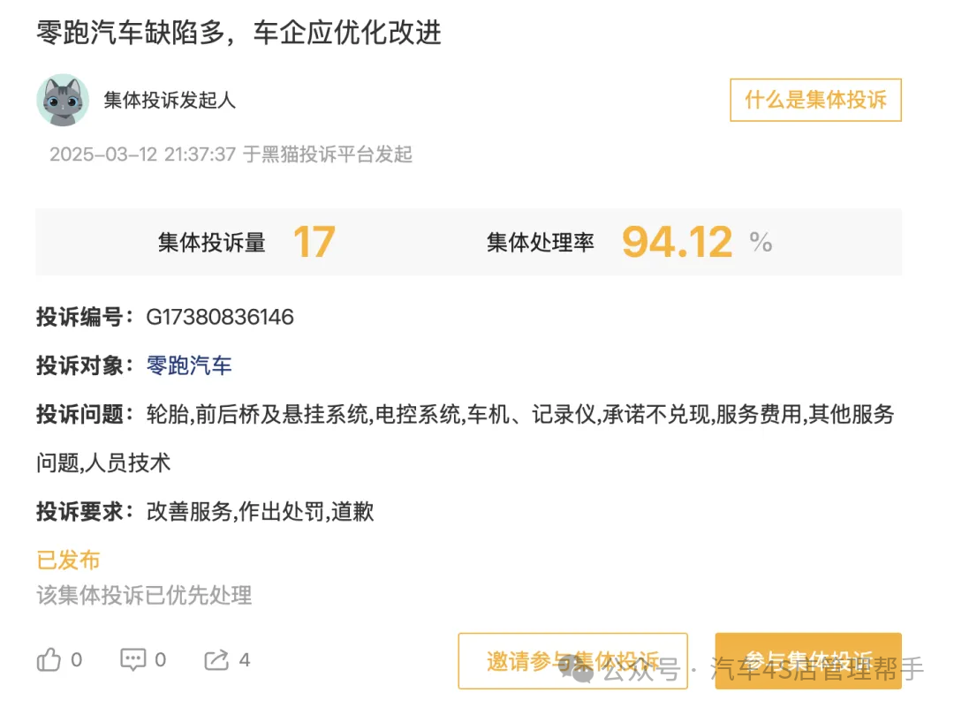Image resolution: width=954 pixels, height=707 pixels.
Task: Click the title 零跑汽车缺陷多，车企应优化改进
Action: click(238, 33)
